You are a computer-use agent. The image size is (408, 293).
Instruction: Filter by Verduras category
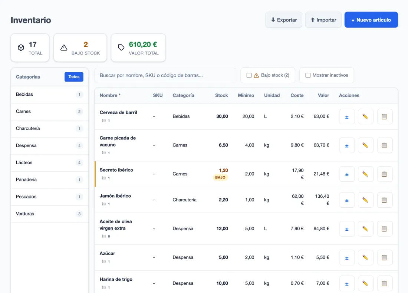(x=49, y=214)
